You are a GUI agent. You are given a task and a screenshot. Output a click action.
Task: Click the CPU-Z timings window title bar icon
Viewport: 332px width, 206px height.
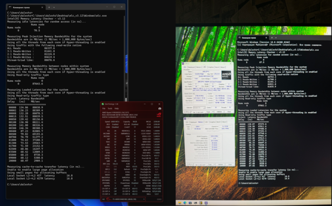point(185,119)
